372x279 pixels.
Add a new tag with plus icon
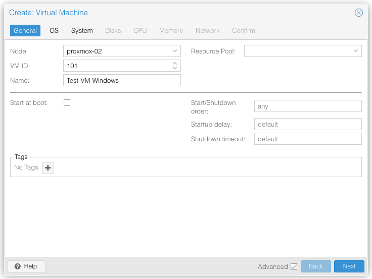click(x=48, y=168)
